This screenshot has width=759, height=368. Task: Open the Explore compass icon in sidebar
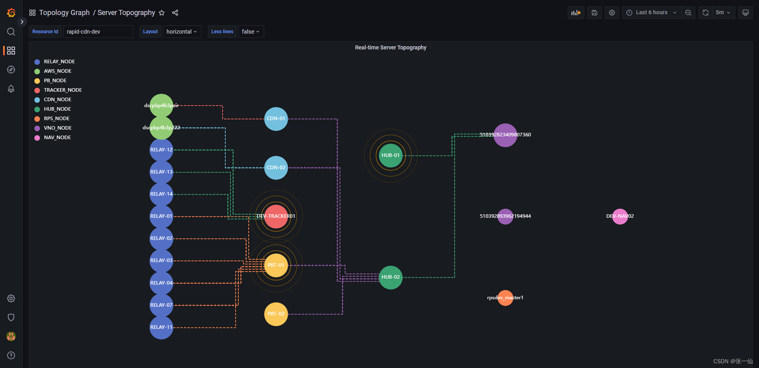[11, 70]
